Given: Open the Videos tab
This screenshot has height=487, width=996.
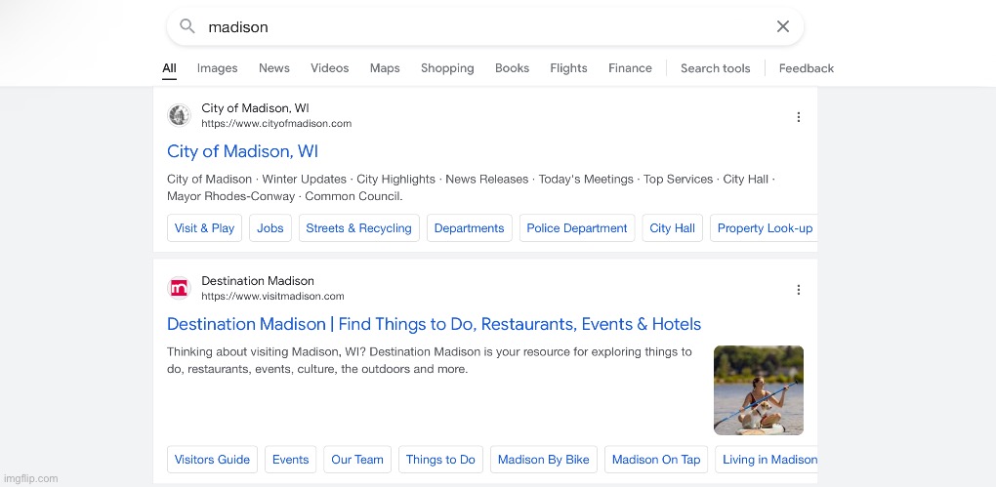Looking at the screenshot, I should pos(330,68).
